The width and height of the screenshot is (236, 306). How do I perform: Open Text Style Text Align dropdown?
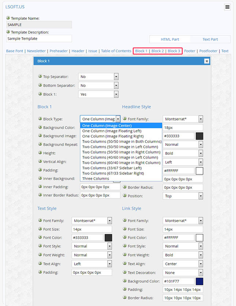pos(91,264)
